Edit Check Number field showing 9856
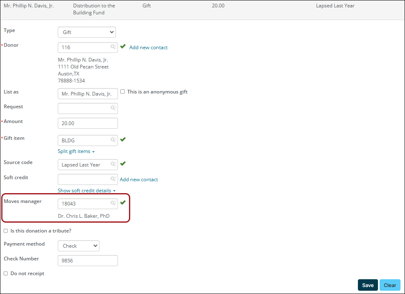 tap(88, 261)
